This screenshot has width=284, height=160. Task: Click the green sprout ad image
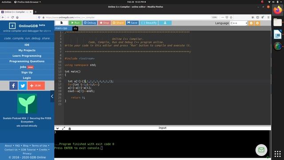pyautogui.click(x=27, y=104)
